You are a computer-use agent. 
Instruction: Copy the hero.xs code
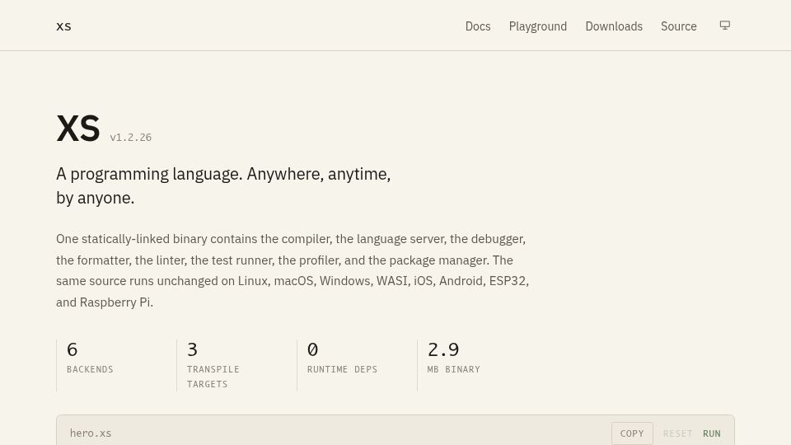632,433
